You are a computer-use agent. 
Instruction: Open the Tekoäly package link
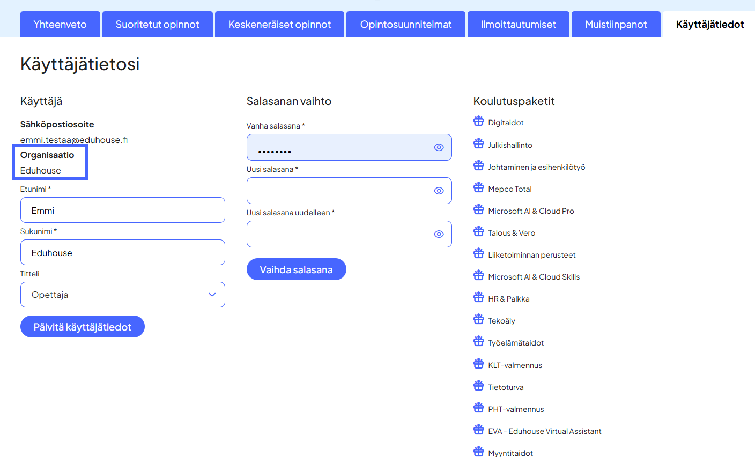(x=501, y=321)
